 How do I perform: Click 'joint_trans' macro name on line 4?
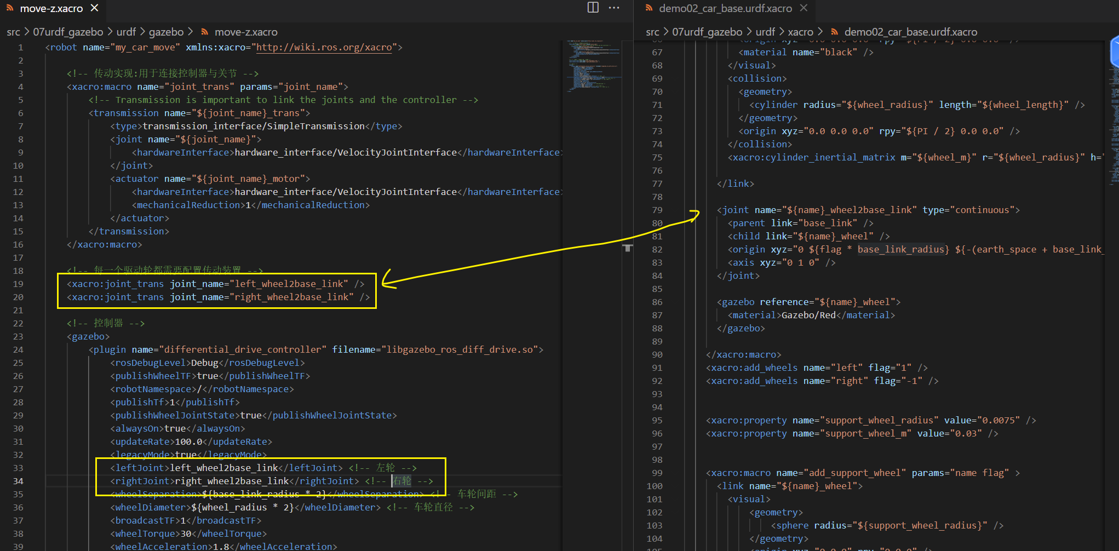pyautogui.click(x=199, y=87)
